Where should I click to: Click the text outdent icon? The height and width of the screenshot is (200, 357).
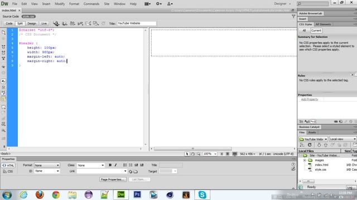click(x=136, y=165)
